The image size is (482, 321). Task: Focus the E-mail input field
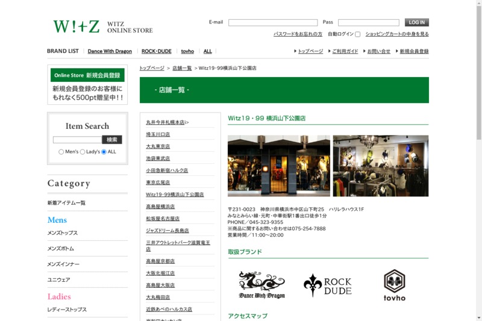click(x=273, y=23)
